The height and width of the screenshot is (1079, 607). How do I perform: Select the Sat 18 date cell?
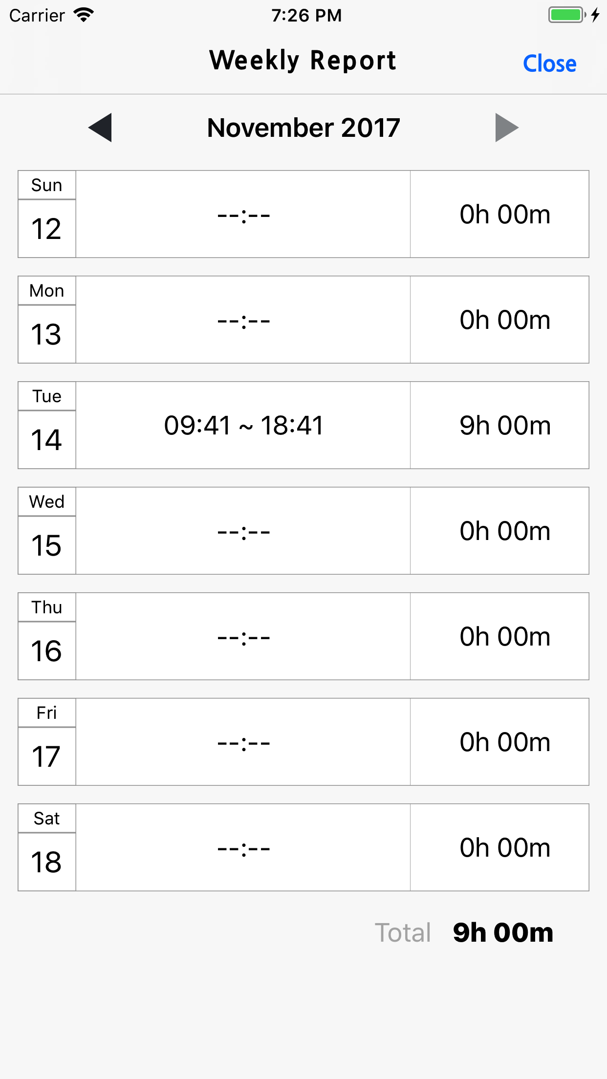click(x=47, y=847)
